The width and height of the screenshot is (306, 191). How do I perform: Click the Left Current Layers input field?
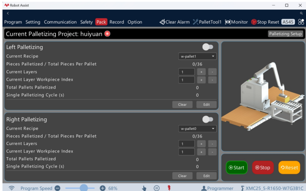pyautogui.click(x=187, y=72)
